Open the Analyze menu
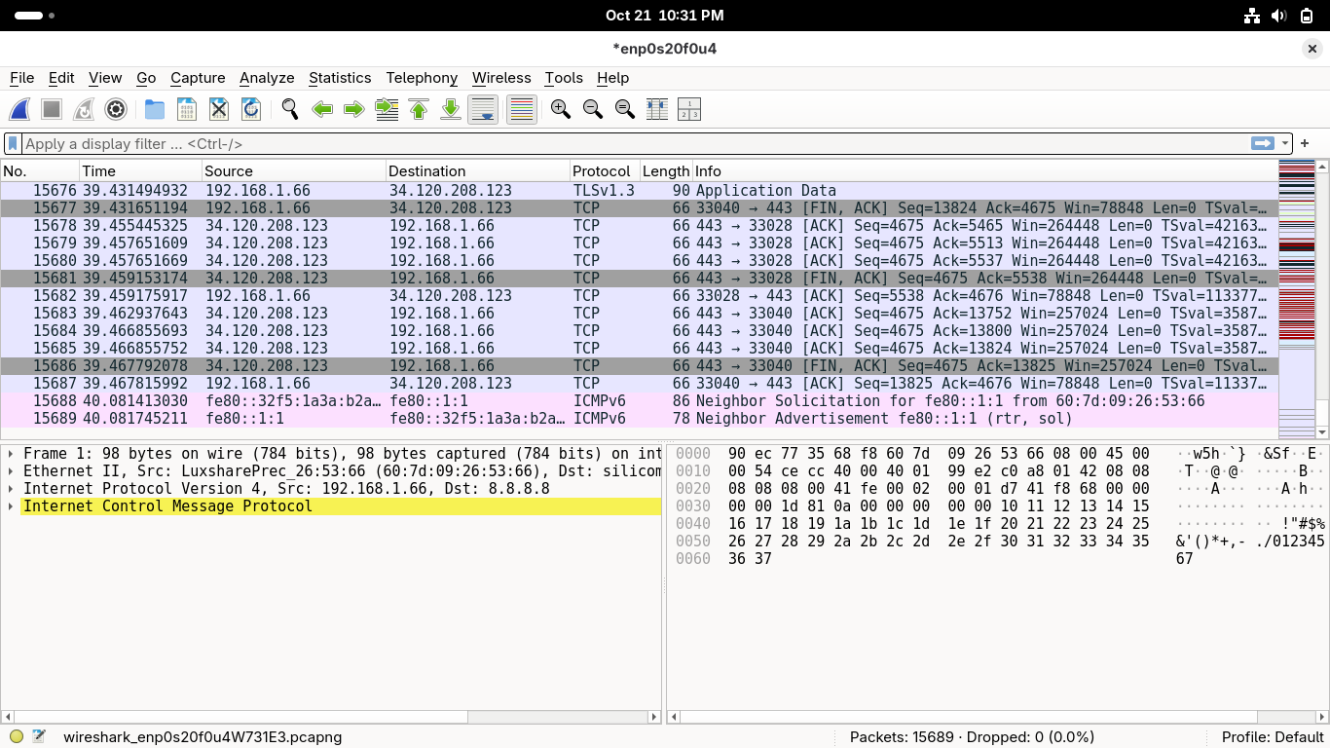Image resolution: width=1330 pixels, height=748 pixels. click(266, 78)
